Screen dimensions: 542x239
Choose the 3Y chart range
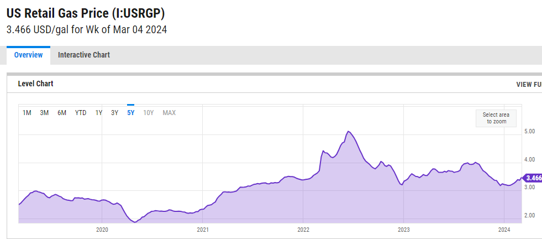tap(115, 112)
